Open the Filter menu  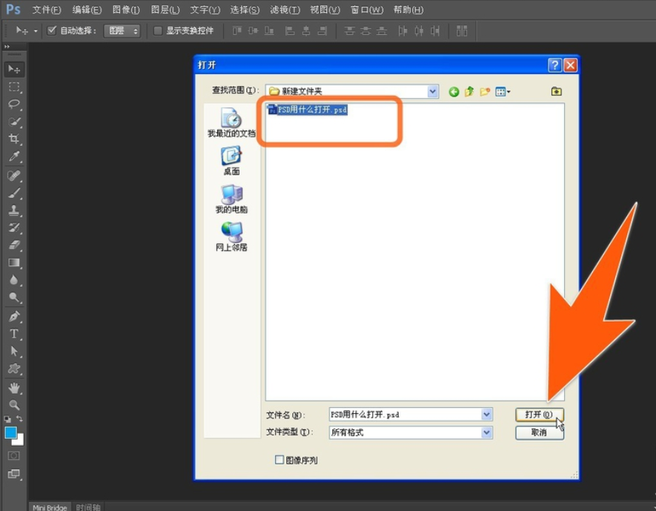click(x=285, y=10)
